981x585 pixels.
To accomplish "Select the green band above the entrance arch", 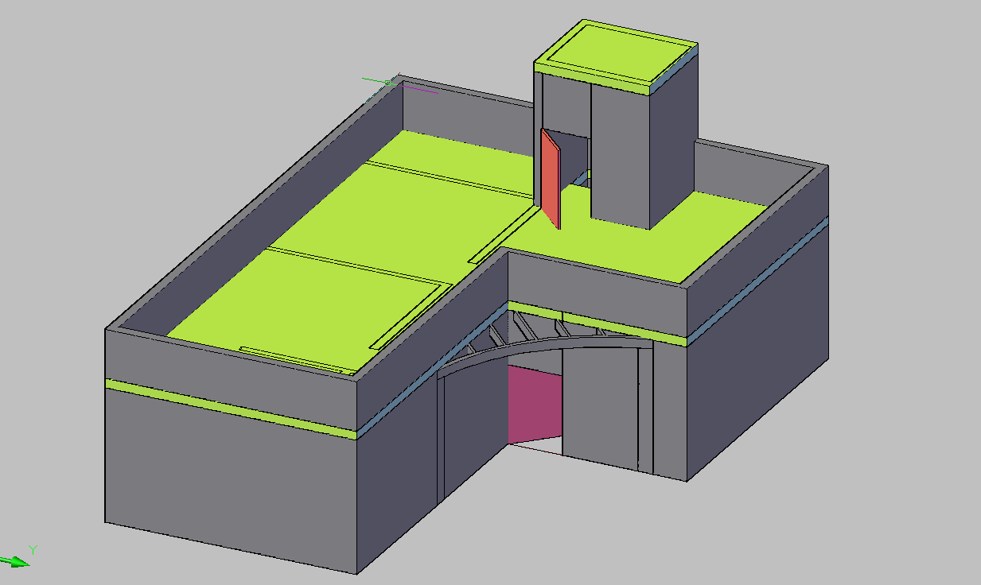I will pos(597,323).
